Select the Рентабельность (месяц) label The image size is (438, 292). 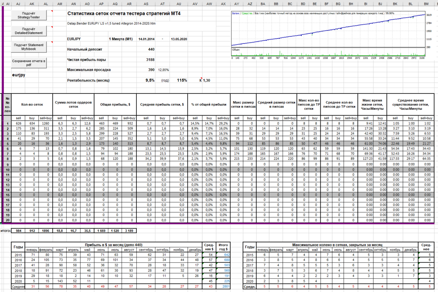click(x=88, y=81)
